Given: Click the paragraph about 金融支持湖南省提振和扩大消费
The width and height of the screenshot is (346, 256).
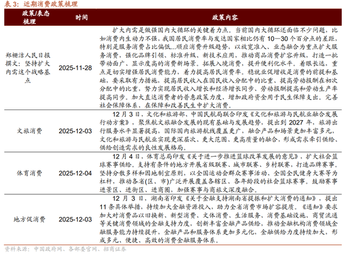Looking at the screenshot, I should pos(218,220).
